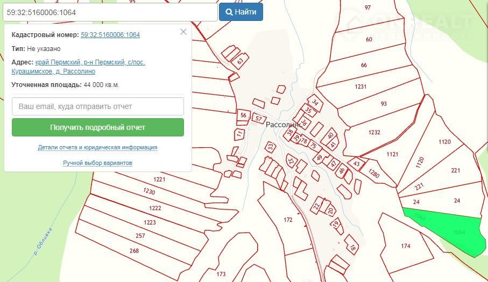This screenshot has width=488, height=282.
Task: Select small parcel 63 on the map
Action: (241, 61)
